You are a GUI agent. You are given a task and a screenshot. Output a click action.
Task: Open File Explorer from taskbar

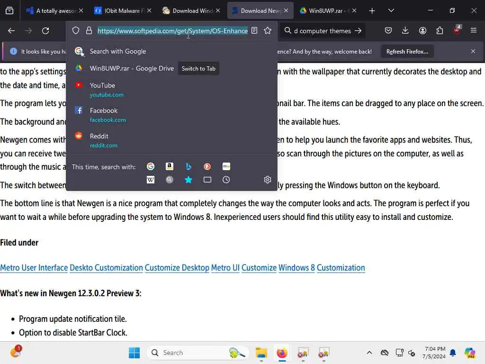click(261, 353)
